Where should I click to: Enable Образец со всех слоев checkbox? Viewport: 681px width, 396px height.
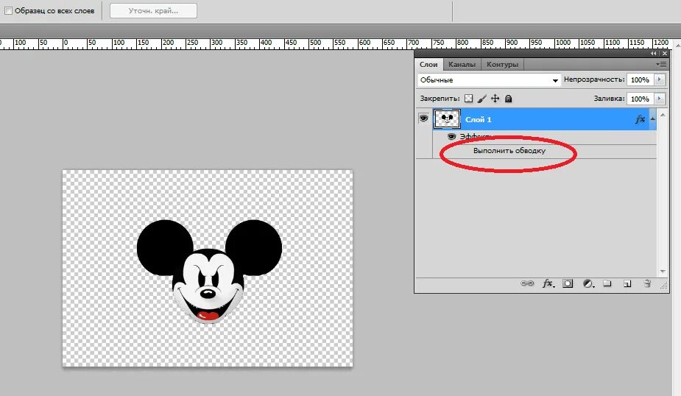tap(8, 11)
